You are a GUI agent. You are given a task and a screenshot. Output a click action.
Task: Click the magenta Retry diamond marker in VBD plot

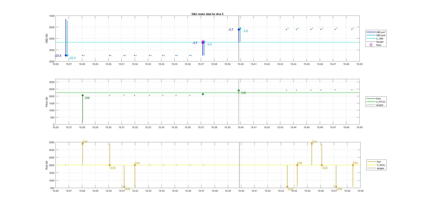tap(203, 42)
